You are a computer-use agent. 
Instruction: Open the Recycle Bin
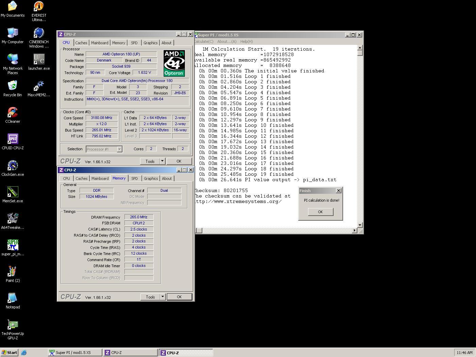(13, 89)
